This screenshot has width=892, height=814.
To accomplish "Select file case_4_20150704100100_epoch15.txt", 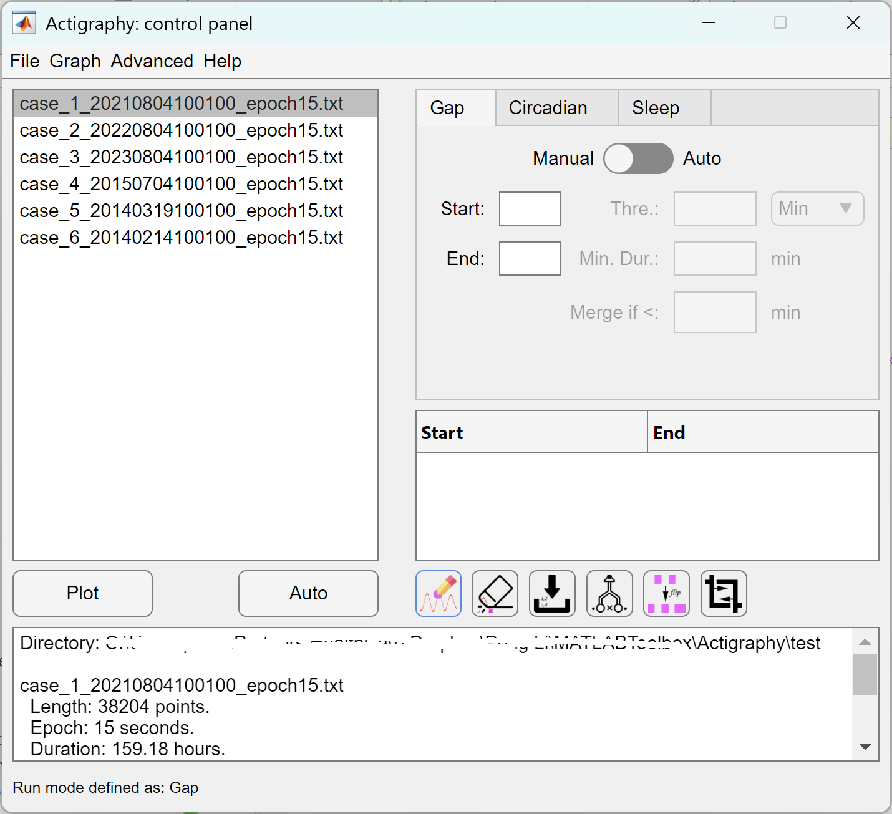I will point(181,183).
